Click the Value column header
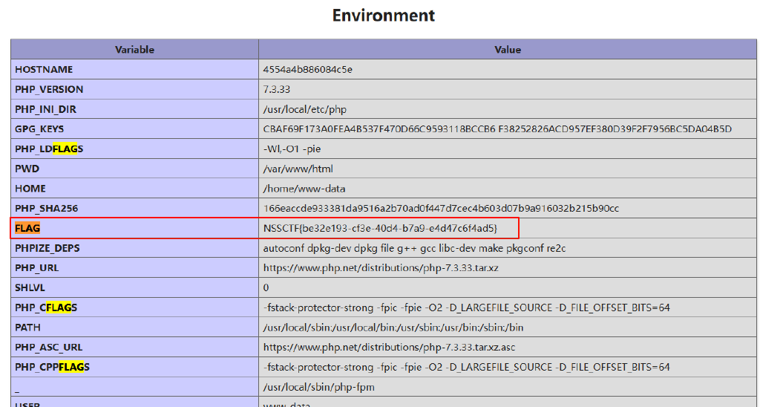Viewport: 760px width, 407px height. pos(508,50)
